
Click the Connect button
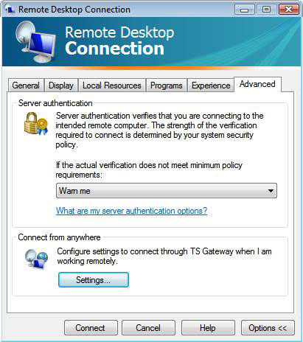pos(91,328)
